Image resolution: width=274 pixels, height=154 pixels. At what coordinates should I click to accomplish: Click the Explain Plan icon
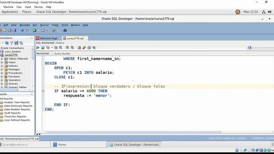pyautogui.click(x=48, y=47)
